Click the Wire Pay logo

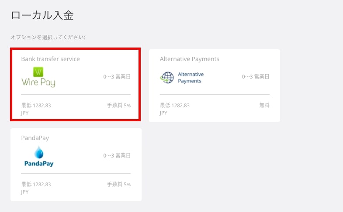[38, 77]
